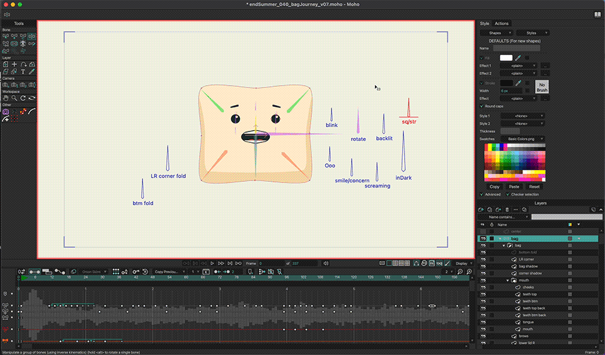Screen dimensions: 605x355
Task: Toggle the Round caps checkbox
Action: click(482, 106)
